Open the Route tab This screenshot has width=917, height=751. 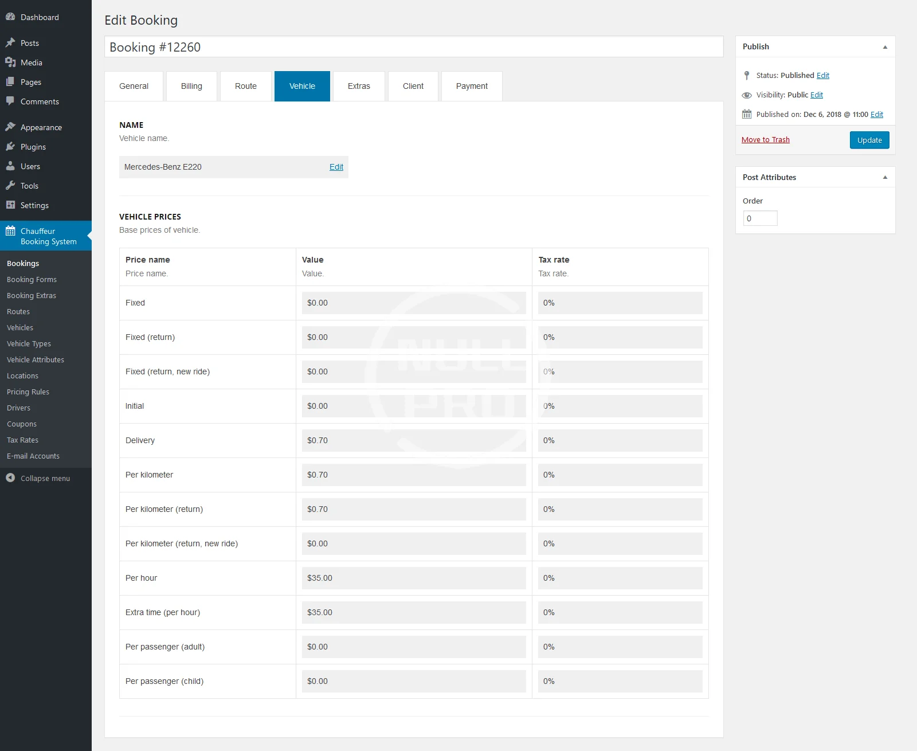245,86
